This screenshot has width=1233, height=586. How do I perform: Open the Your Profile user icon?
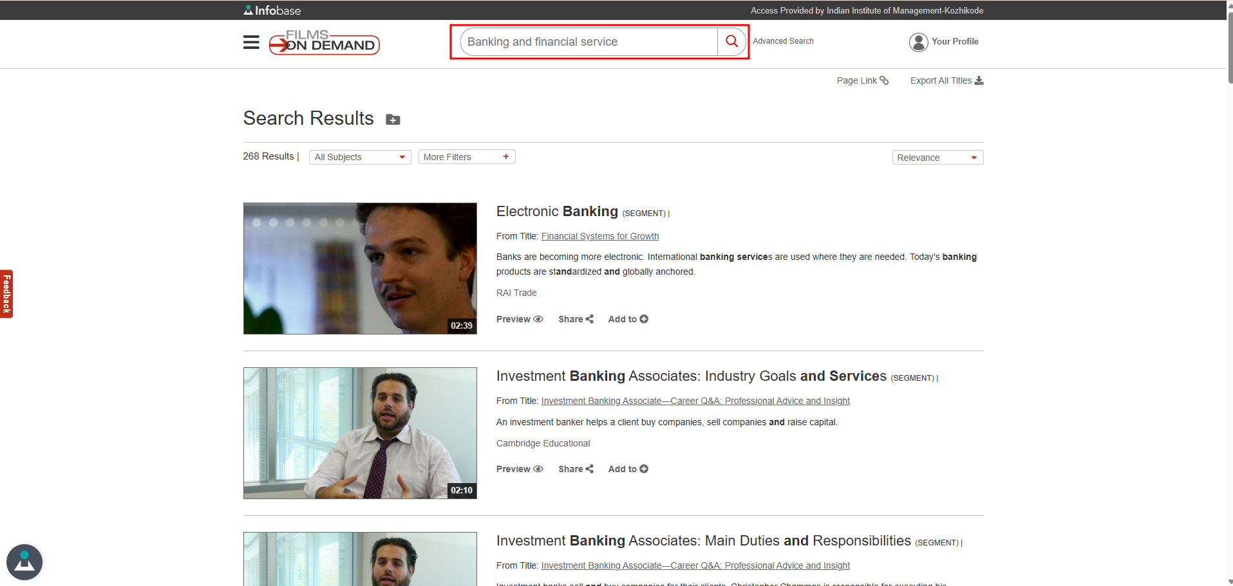click(x=918, y=42)
